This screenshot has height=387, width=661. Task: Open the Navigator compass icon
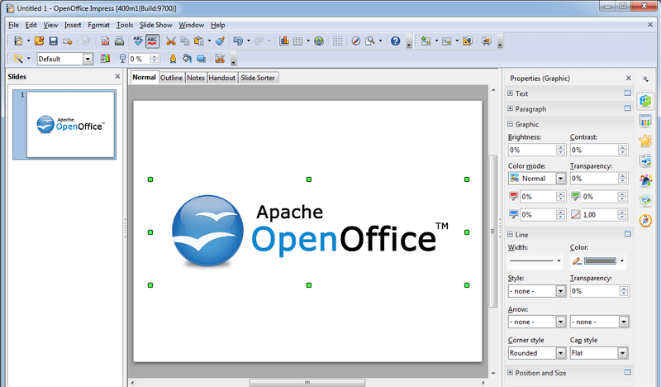coord(356,41)
